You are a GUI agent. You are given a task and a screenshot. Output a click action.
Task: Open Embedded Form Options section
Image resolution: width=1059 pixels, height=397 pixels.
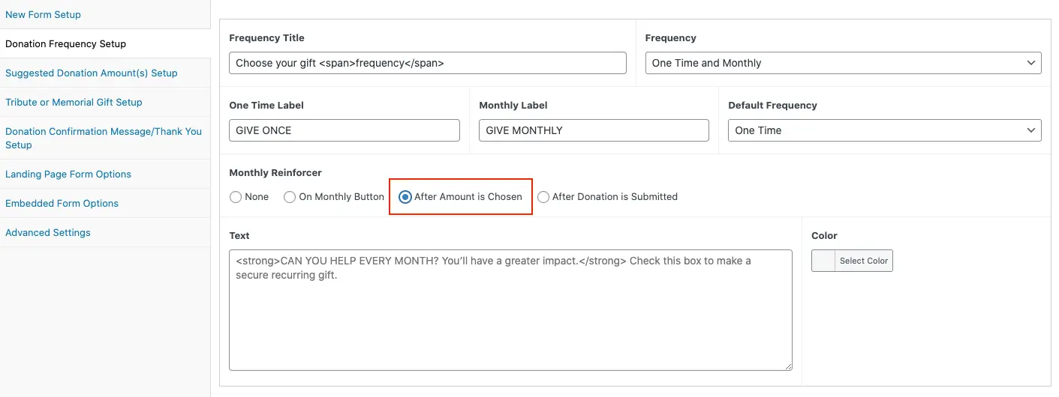click(x=62, y=203)
